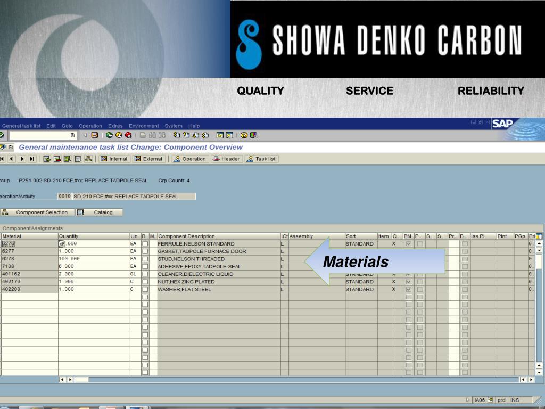This screenshot has width=545, height=409.
Task: Open the General task list menu
Action: click(x=21, y=126)
